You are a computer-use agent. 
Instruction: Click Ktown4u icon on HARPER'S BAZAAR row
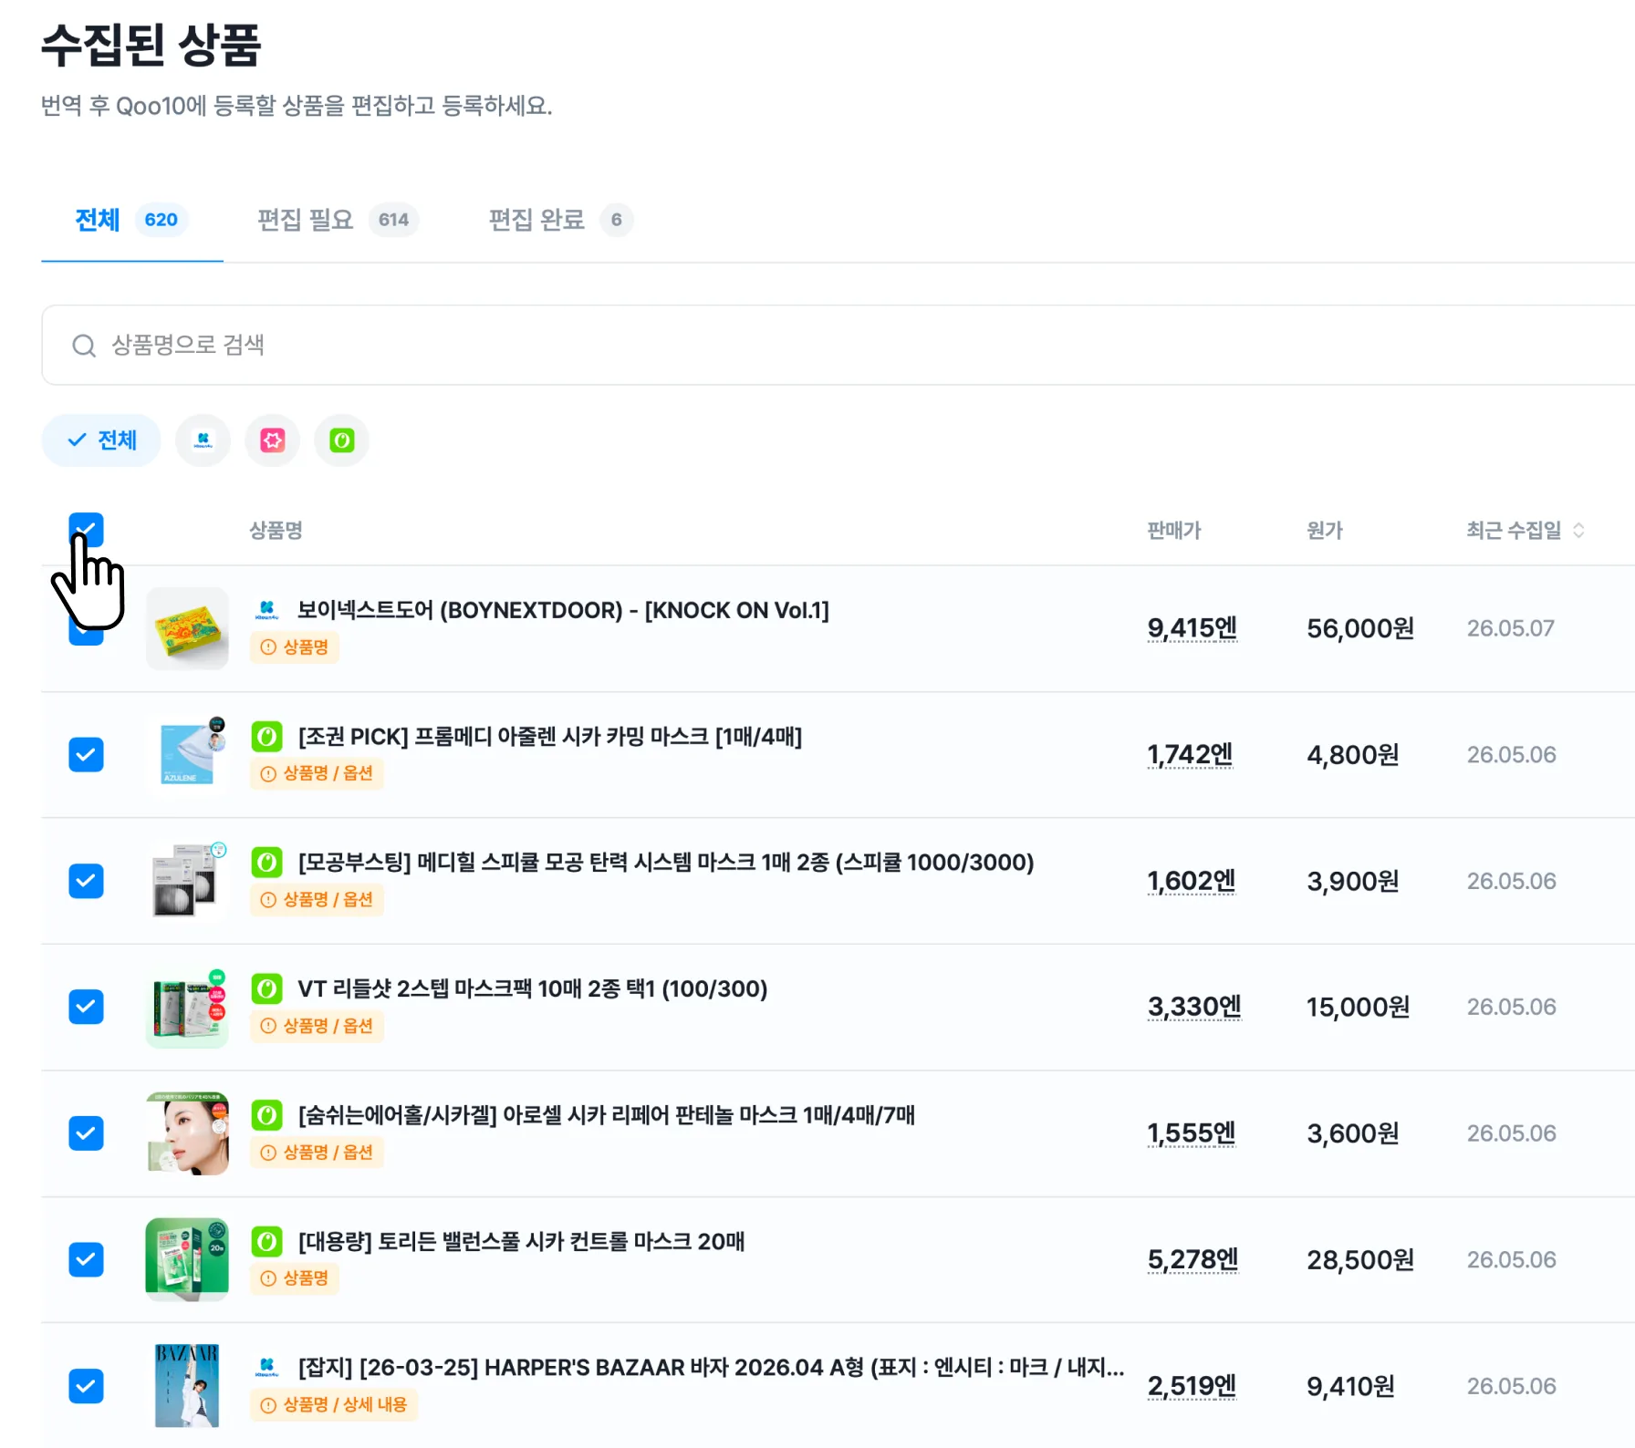pyautogui.click(x=266, y=1367)
